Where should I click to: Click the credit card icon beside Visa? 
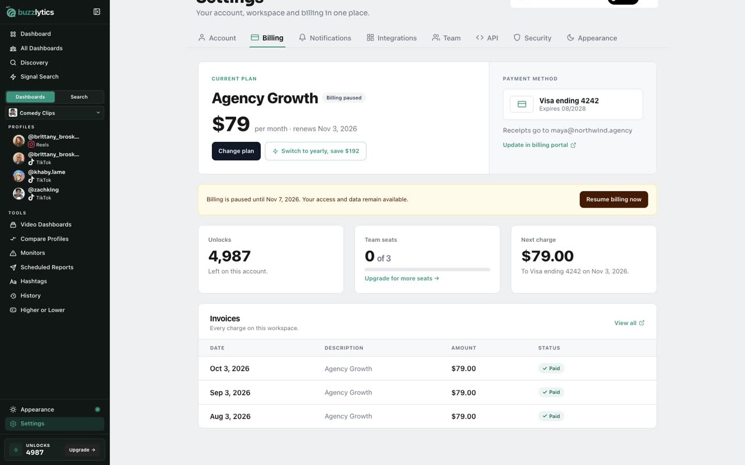point(521,104)
